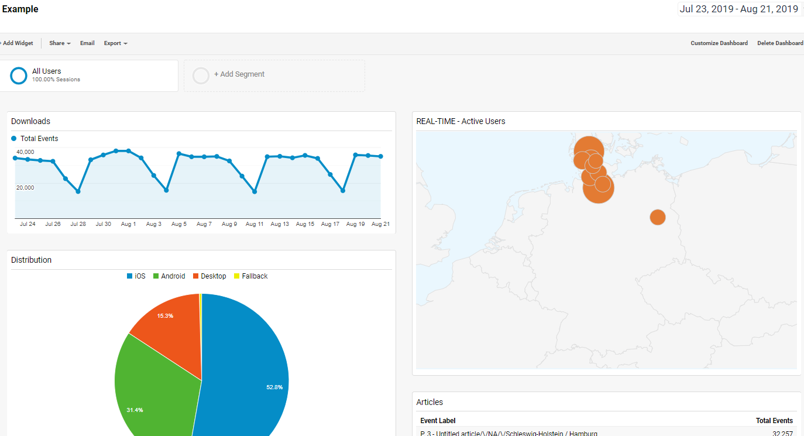Image resolution: width=804 pixels, height=436 pixels.
Task: Click the isolated orange map bubble
Action: click(x=658, y=217)
